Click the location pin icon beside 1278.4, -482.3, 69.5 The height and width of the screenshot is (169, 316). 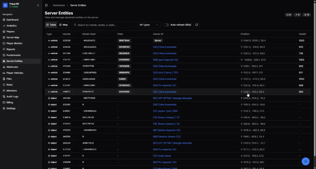point(241,130)
